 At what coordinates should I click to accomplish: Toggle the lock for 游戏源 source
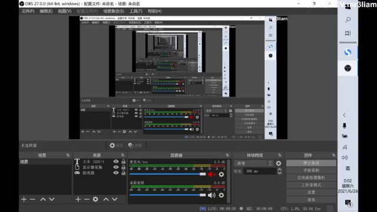click(x=123, y=173)
